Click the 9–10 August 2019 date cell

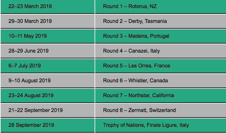pos(29,81)
